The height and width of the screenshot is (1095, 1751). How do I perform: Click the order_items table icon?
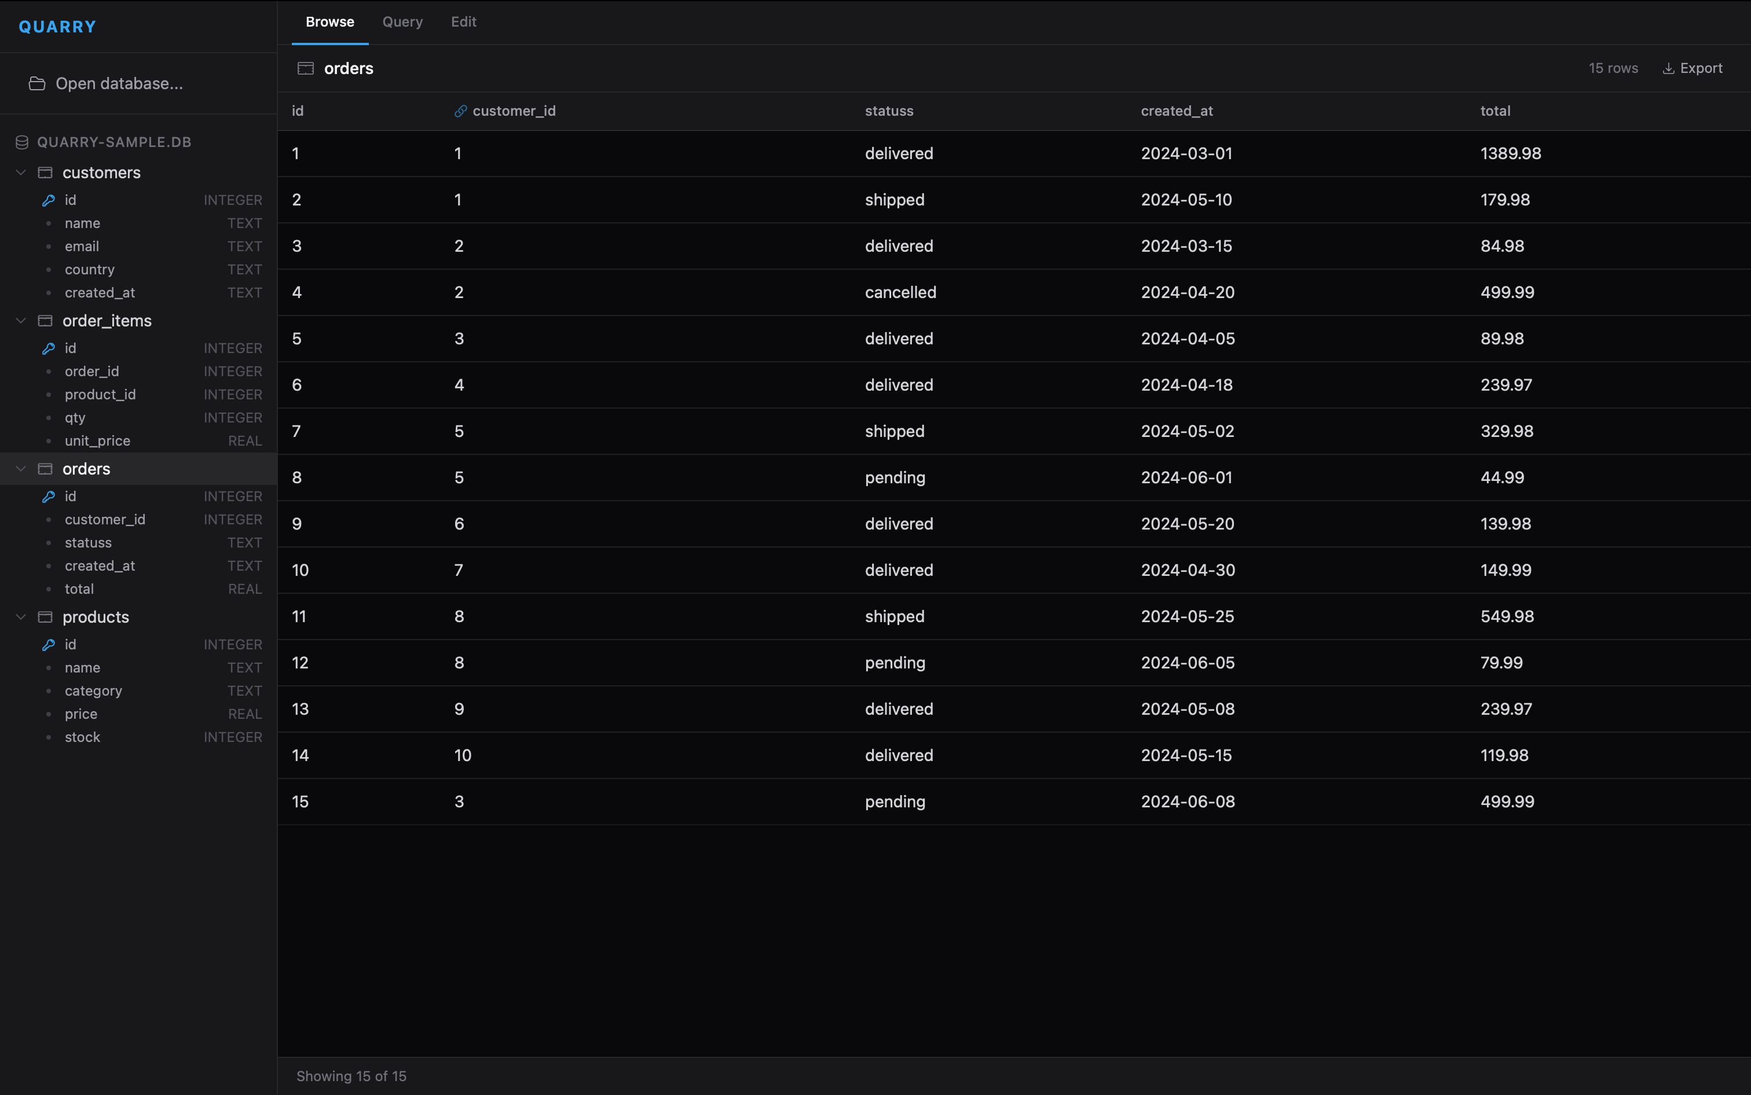pyautogui.click(x=45, y=321)
